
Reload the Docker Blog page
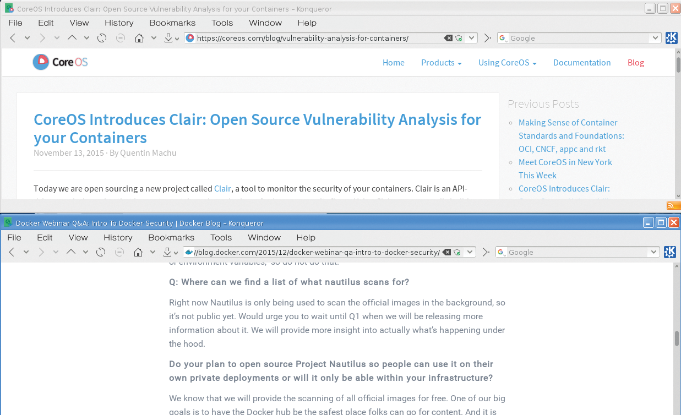pyautogui.click(x=101, y=252)
